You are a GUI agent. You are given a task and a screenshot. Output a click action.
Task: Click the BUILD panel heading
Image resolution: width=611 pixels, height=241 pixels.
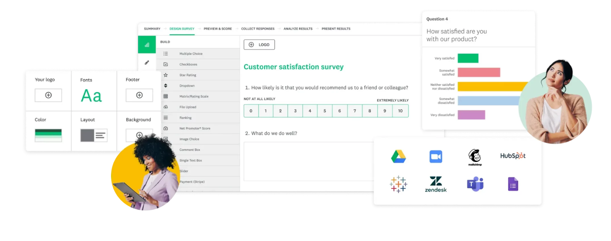(x=165, y=42)
